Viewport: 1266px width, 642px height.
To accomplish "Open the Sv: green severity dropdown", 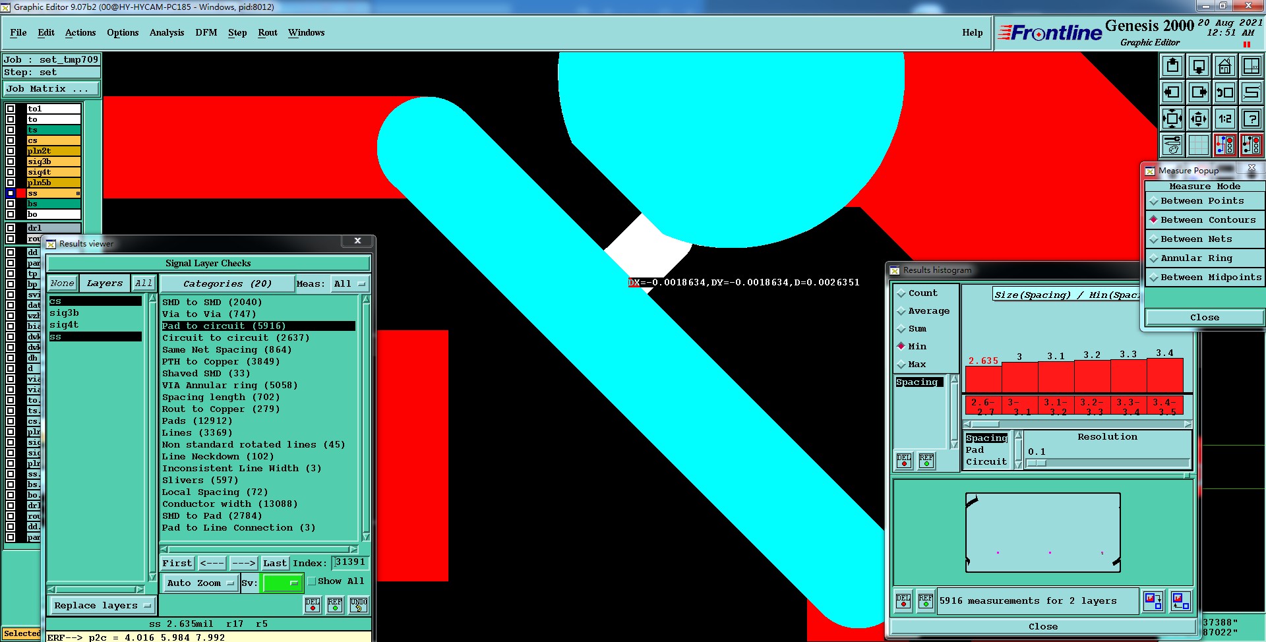I will point(282,583).
